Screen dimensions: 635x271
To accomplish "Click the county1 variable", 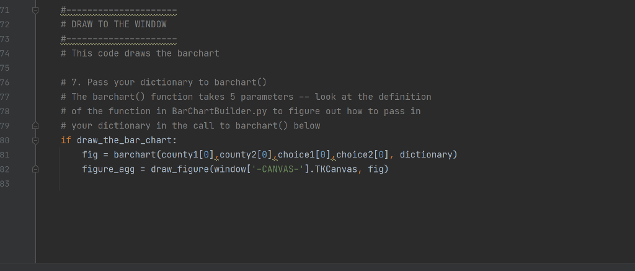I will 180,155.
